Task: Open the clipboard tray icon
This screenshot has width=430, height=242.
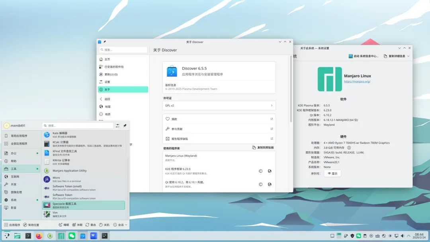Action: click(x=365, y=236)
